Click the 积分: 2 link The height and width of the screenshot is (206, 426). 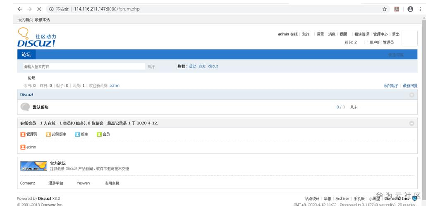click(351, 42)
